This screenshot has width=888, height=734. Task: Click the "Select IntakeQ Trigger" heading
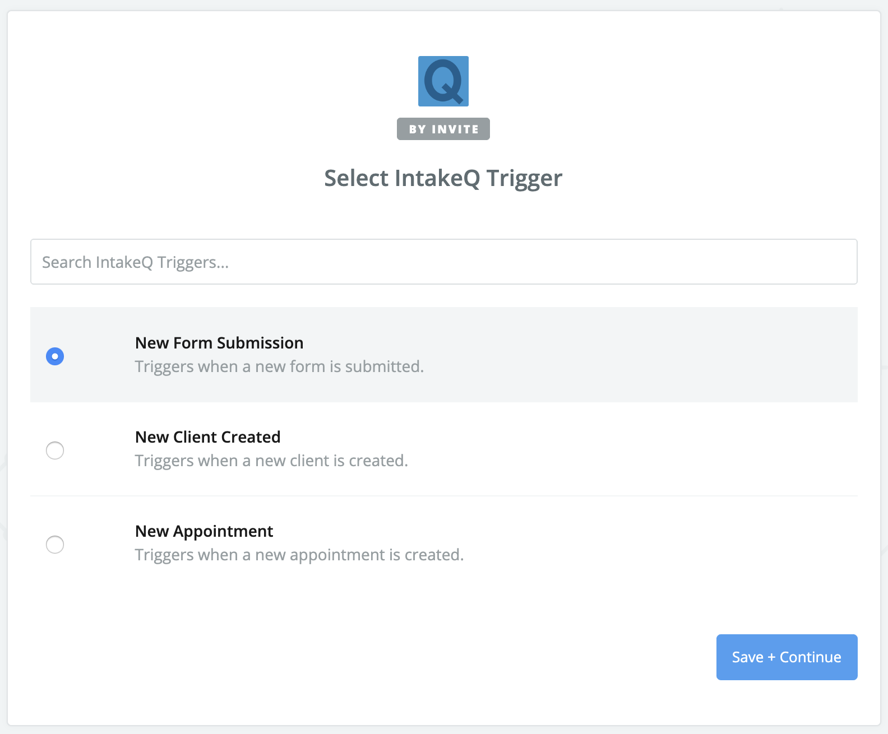443,178
